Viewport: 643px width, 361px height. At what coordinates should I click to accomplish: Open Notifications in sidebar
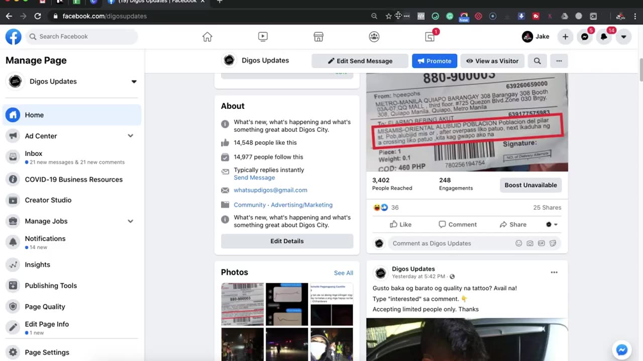pos(72,242)
